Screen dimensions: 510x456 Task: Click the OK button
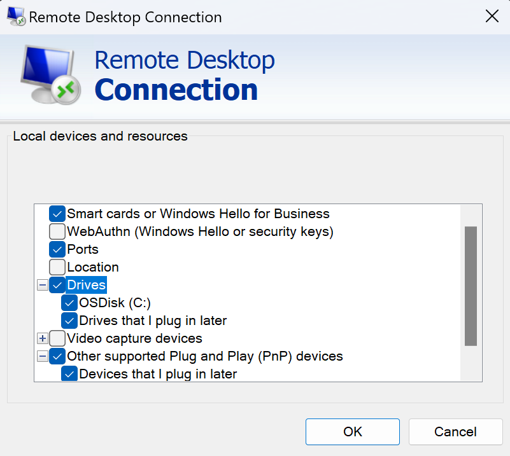click(x=353, y=432)
